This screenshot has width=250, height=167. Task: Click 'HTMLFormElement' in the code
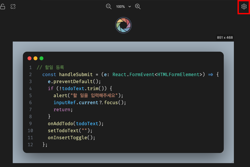[179, 75]
